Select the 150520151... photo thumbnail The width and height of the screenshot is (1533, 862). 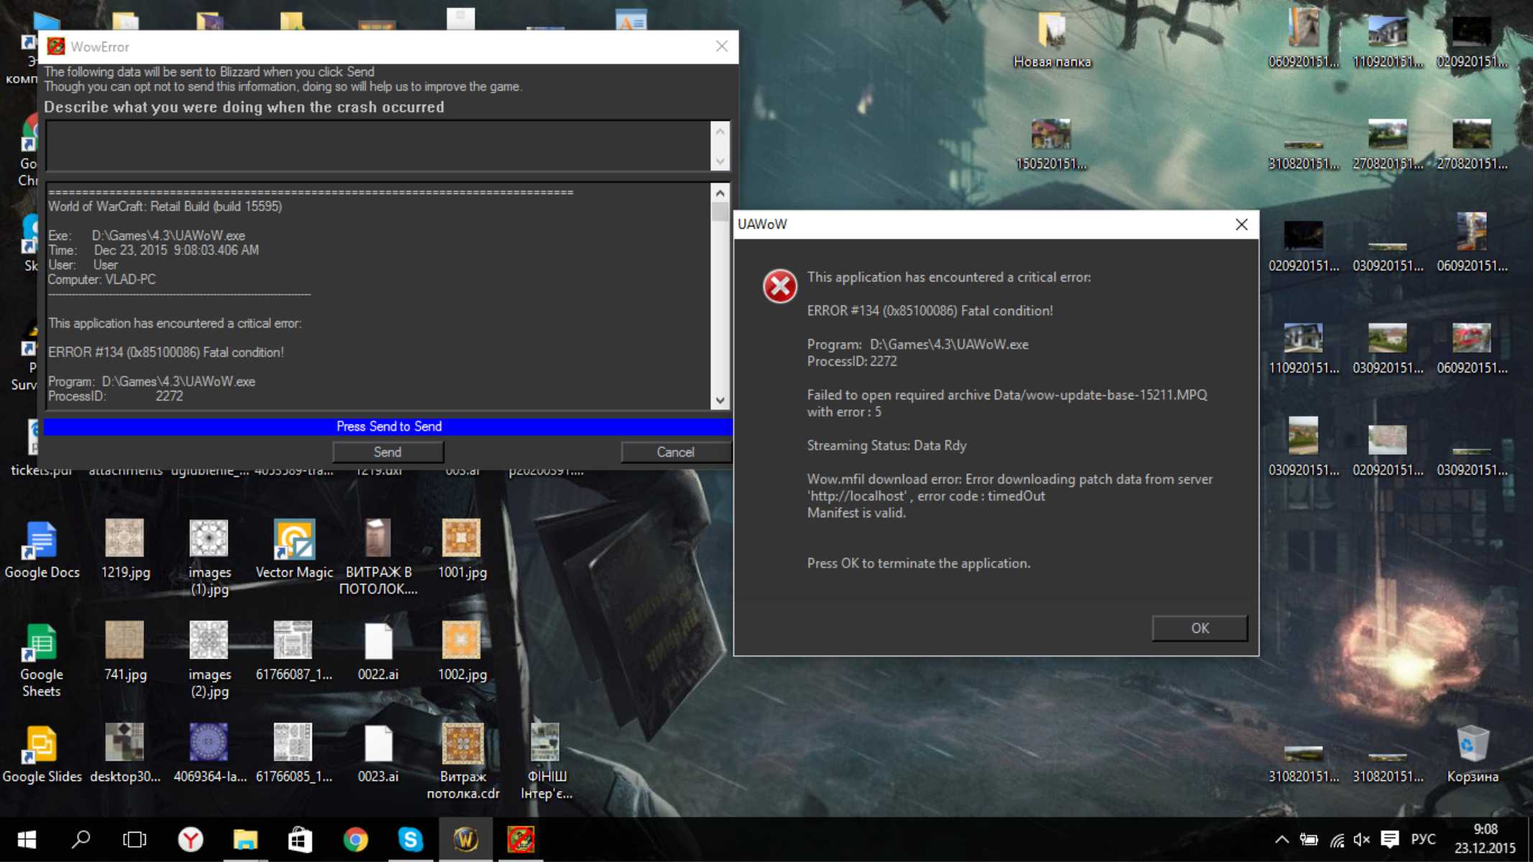click(1051, 144)
